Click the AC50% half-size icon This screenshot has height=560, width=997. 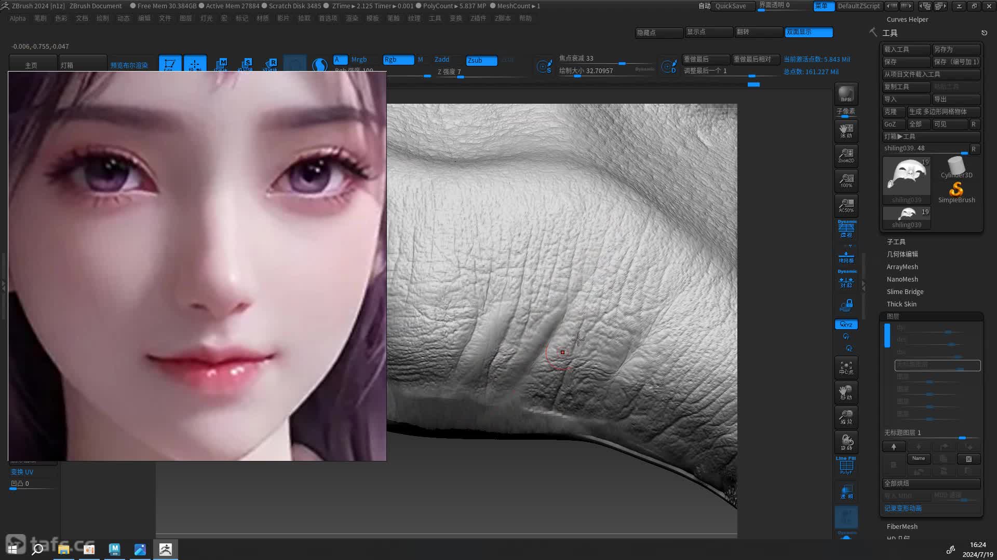point(846,205)
